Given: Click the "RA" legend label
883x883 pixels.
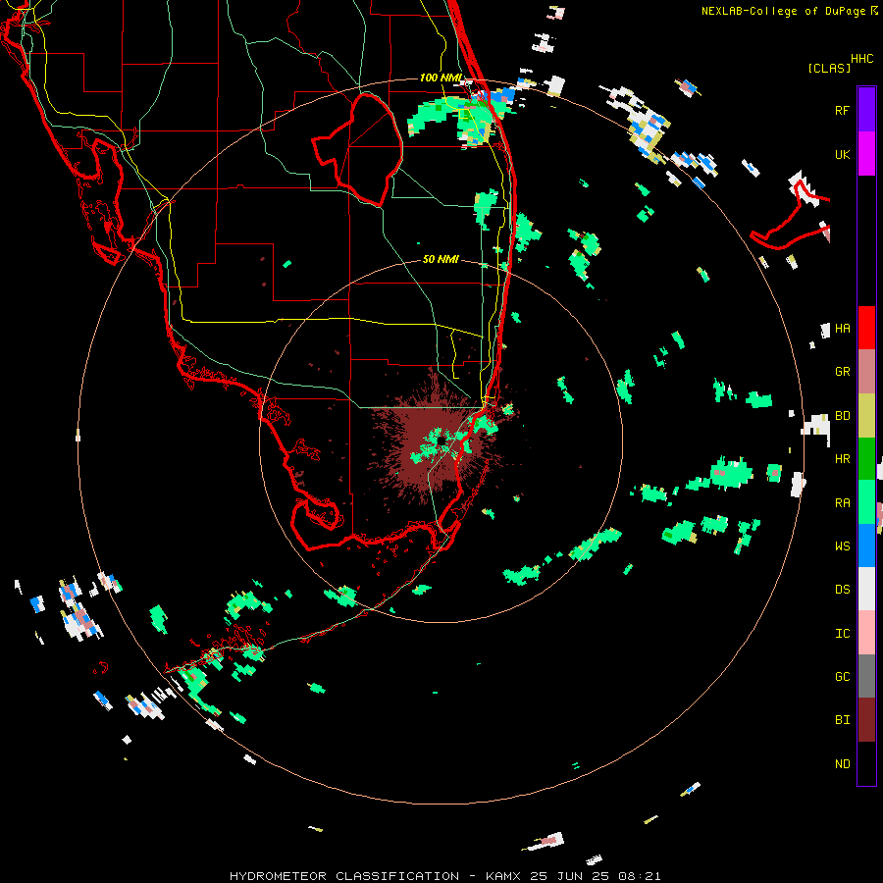Looking at the screenshot, I should click(842, 503).
